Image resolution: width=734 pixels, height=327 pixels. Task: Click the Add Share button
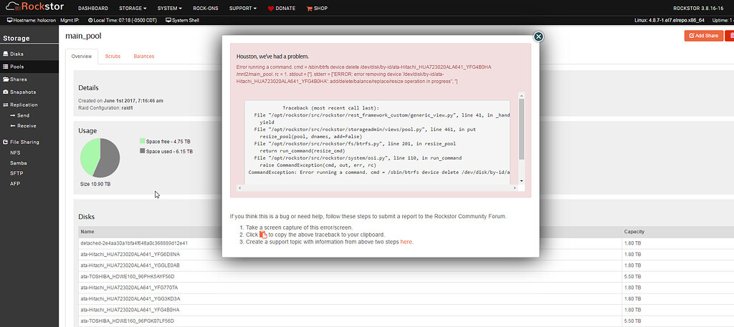click(x=704, y=35)
